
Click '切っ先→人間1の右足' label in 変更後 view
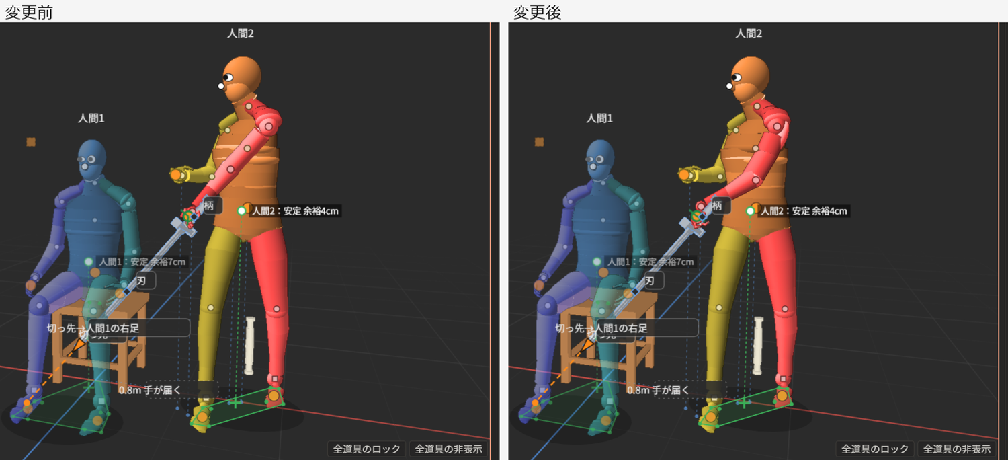(x=601, y=328)
